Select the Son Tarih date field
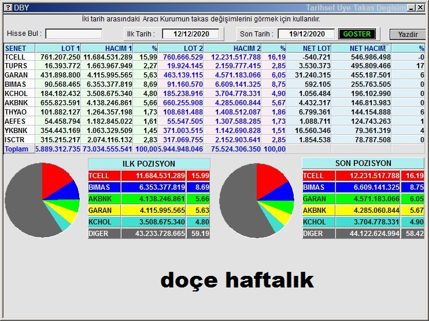Image resolution: width=429 pixels, height=321 pixels. pyautogui.click(x=306, y=34)
